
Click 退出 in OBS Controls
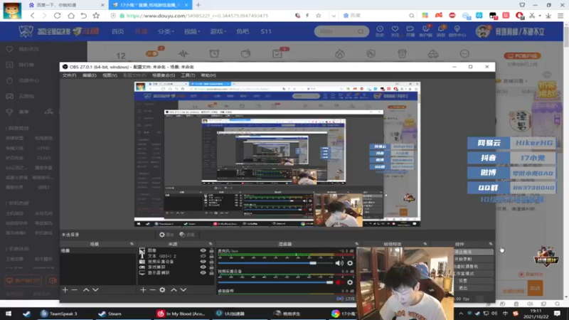click(474, 288)
